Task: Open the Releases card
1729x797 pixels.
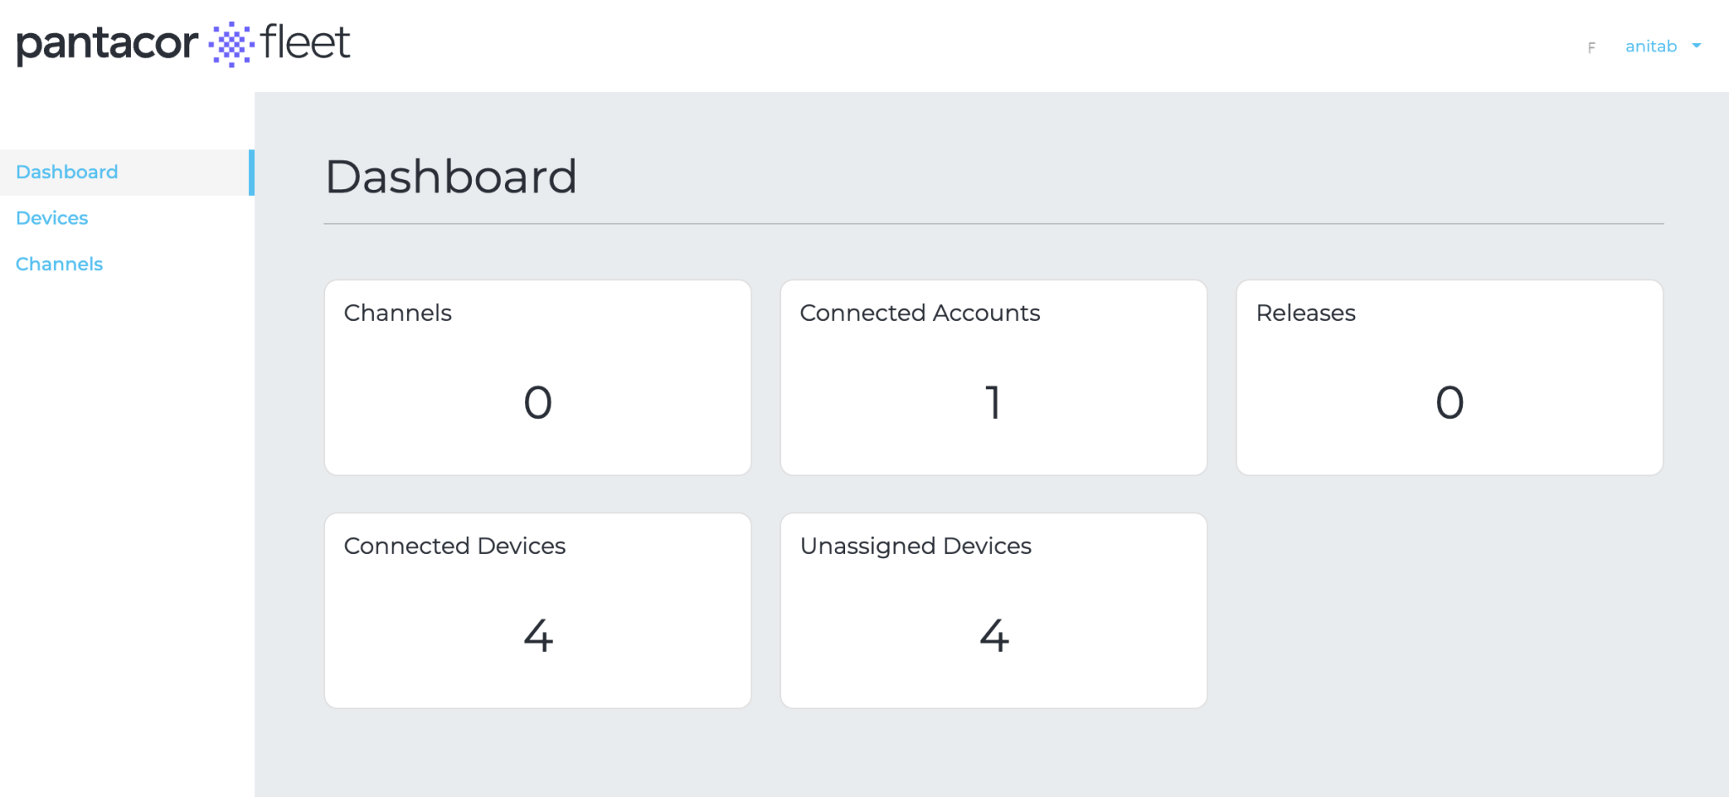Action: [1449, 377]
